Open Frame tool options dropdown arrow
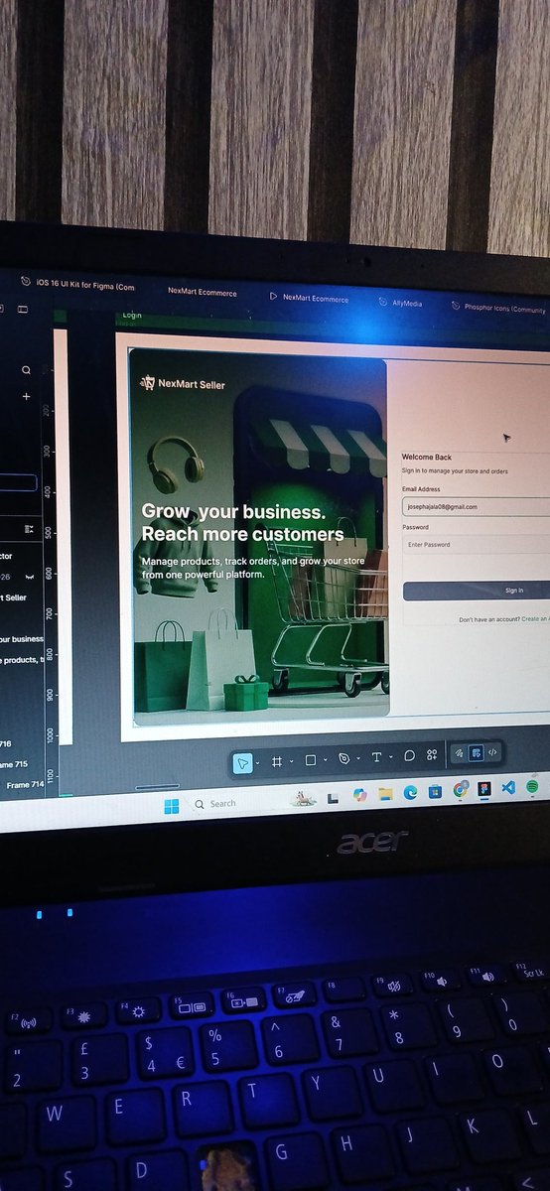 pyautogui.click(x=291, y=761)
